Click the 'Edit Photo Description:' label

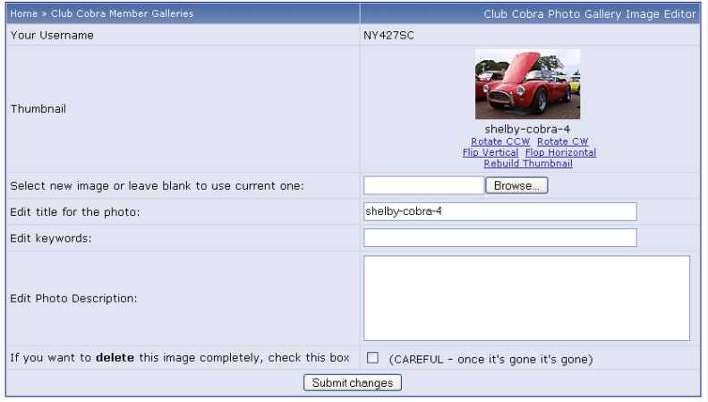pyautogui.click(x=73, y=298)
